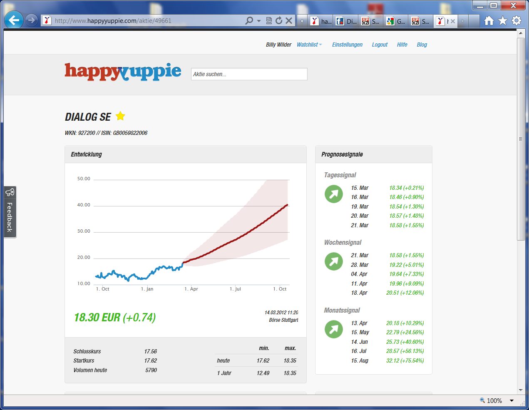The height and width of the screenshot is (410, 529).
Task: Click the Tagessignal green up arrow icon
Action: pyautogui.click(x=334, y=194)
